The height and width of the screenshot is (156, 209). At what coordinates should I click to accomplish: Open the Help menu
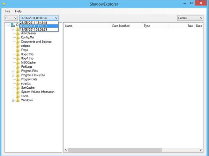[x=18, y=11]
